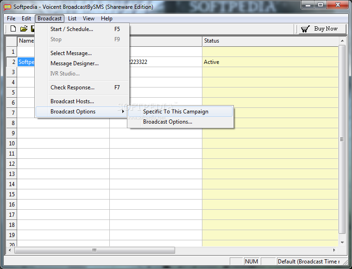Viewport: 352px width, 269px height.
Task: Maximize the BroadcastBySMS window
Action: 321,5
